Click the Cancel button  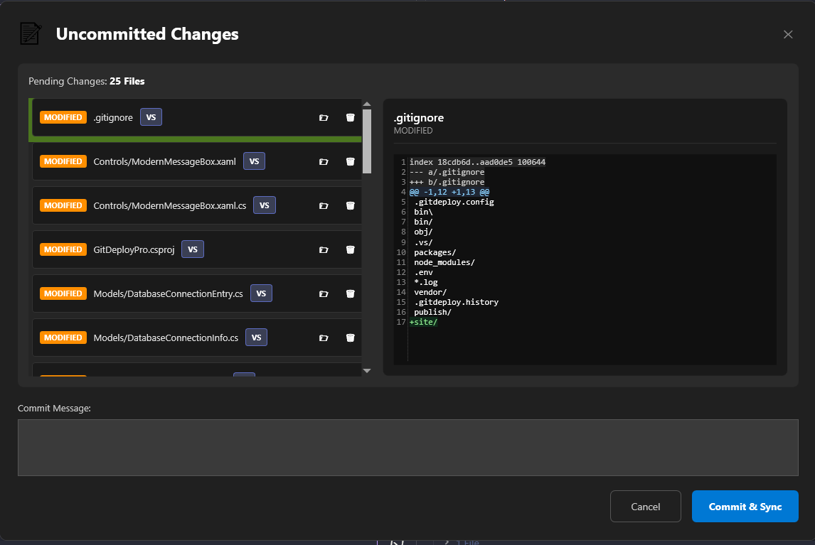pyautogui.click(x=645, y=506)
